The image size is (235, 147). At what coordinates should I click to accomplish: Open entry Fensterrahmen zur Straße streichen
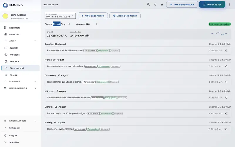coord(138,82)
